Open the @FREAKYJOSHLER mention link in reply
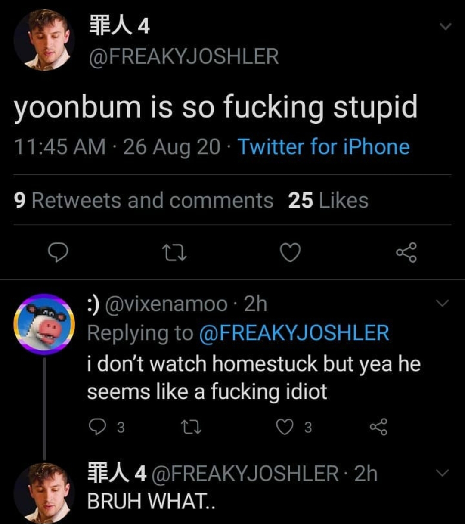 click(294, 333)
